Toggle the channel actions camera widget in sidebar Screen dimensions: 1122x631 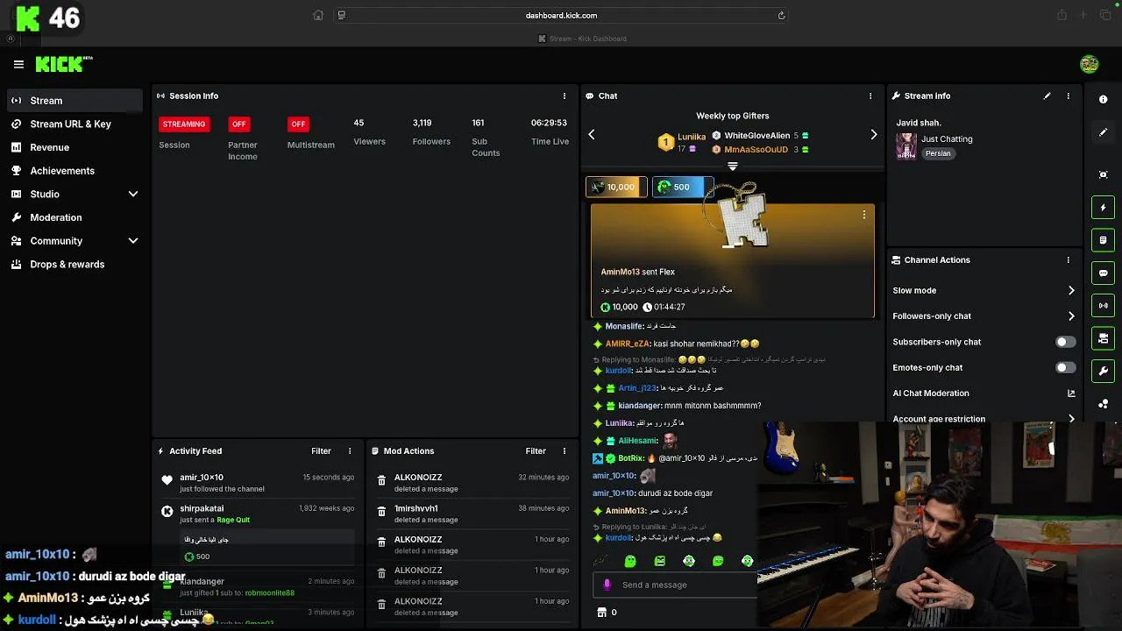pyautogui.click(x=1104, y=338)
